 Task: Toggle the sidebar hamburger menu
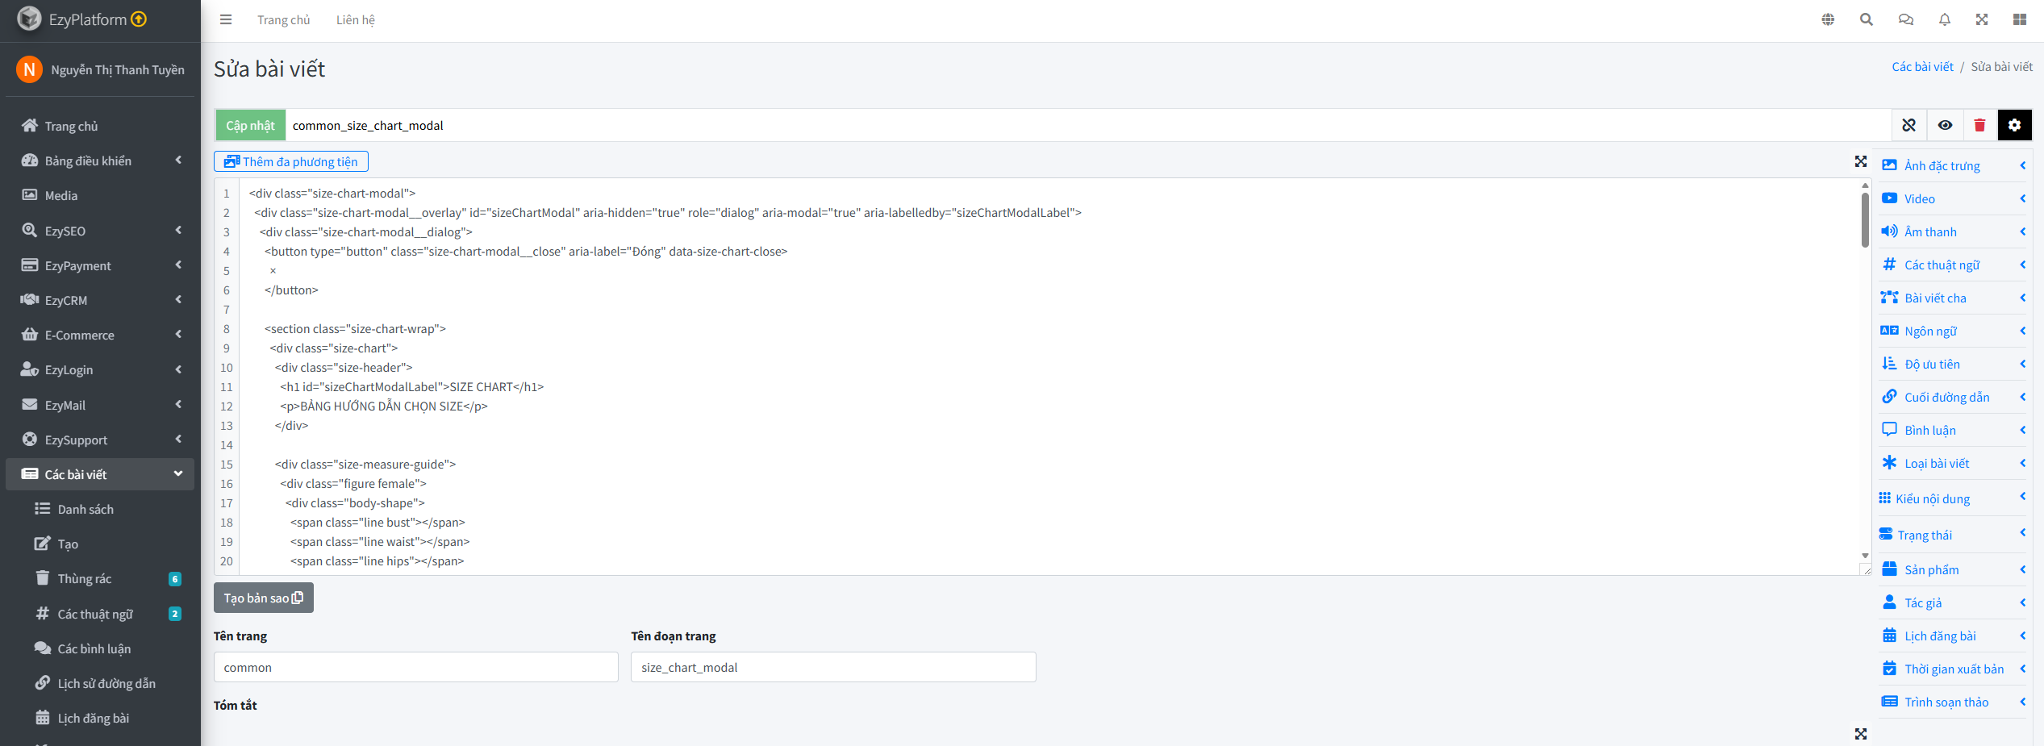point(226,19)
